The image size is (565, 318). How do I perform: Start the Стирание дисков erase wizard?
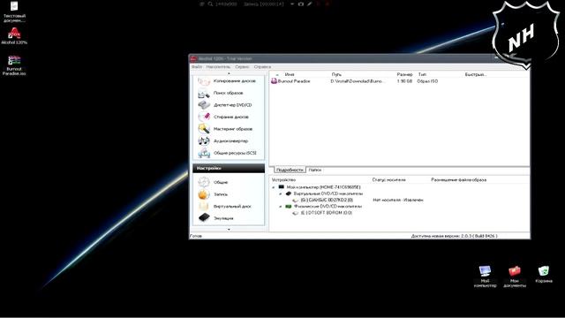[x=224, y=117]
